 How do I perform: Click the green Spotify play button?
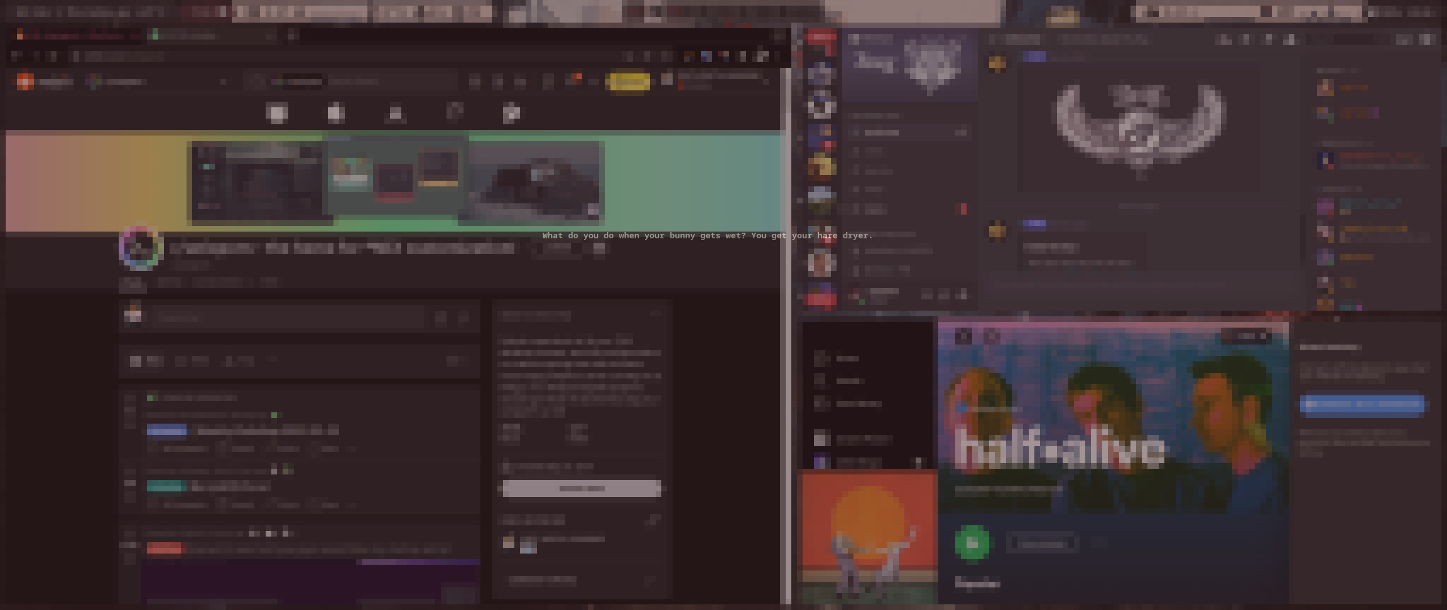pos(972,543)
